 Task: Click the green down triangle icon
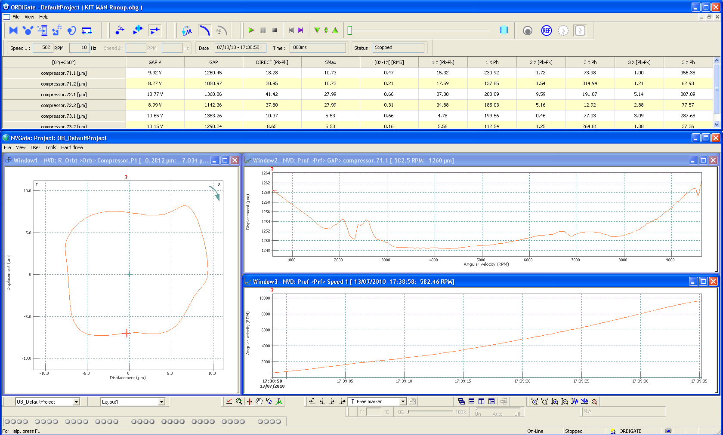[x=317, y=31]
